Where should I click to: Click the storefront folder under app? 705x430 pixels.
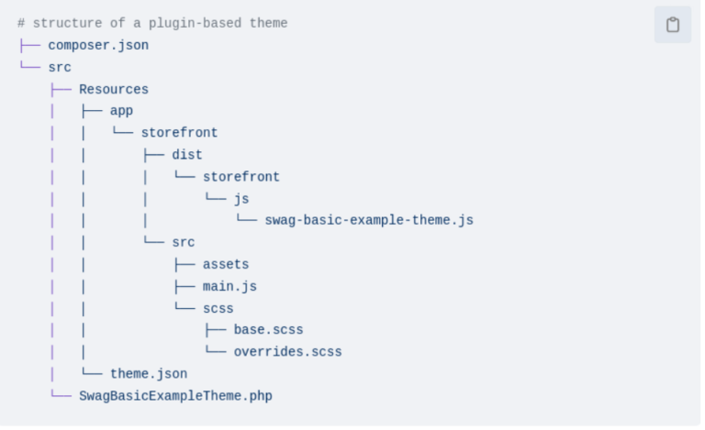pyautogui.click(x=179, y=133)
